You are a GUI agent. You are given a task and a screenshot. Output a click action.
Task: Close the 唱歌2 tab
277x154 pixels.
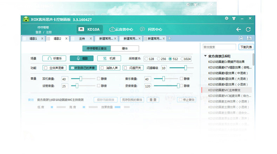click(x=66, y=38)
